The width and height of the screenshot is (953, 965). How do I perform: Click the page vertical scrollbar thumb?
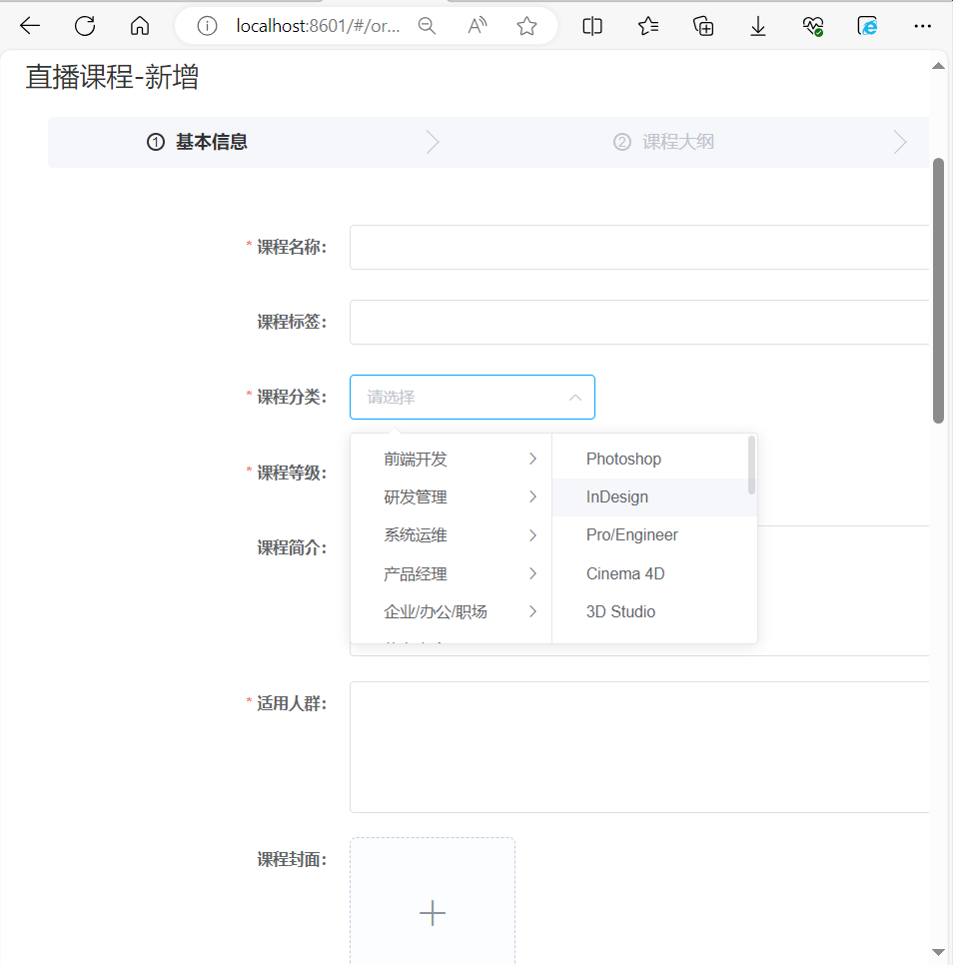coord(938,291)
